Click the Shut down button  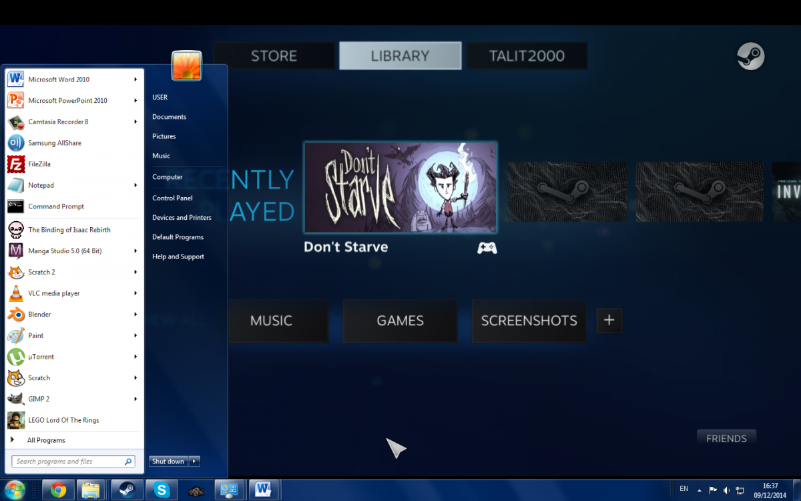168,461
